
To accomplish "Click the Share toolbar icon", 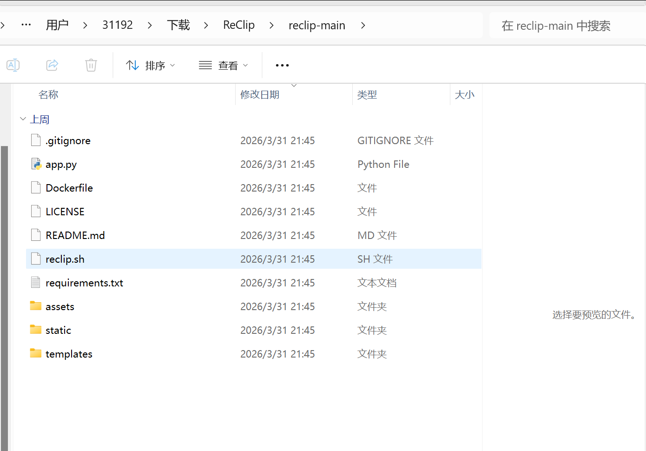I will (x=52, y=65).
